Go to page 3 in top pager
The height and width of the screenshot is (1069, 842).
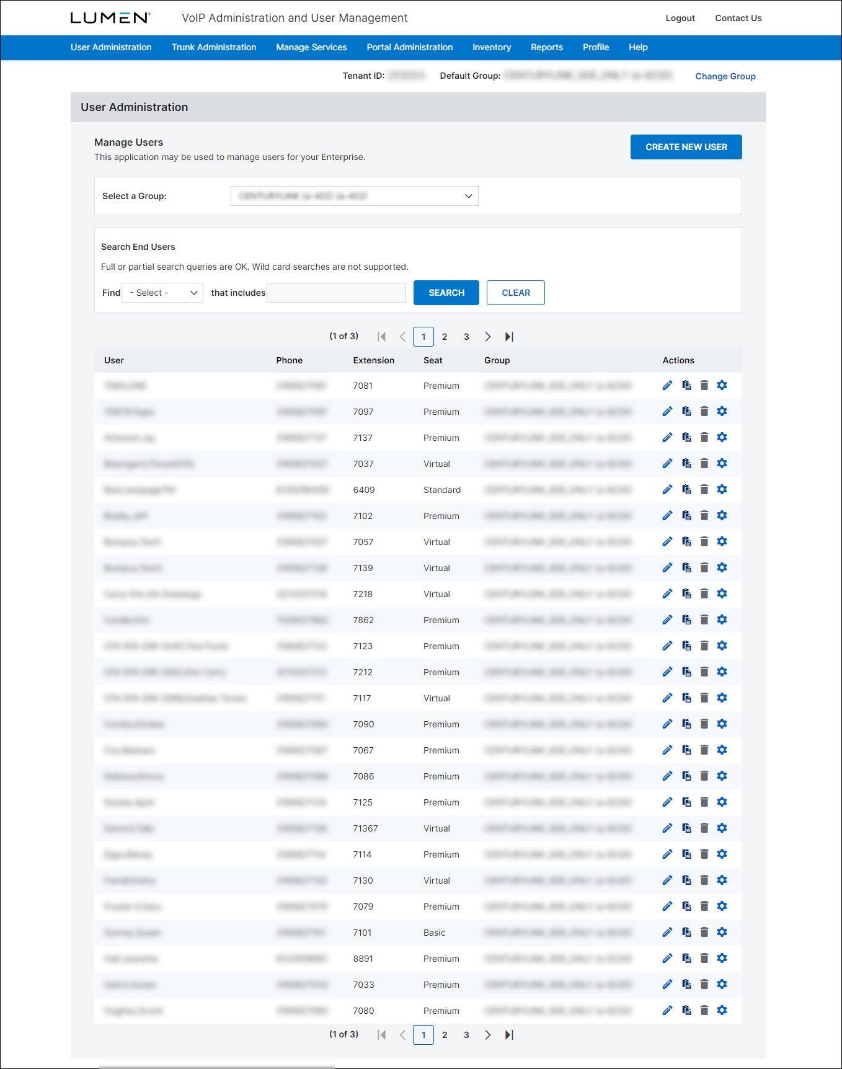[466, 337]
